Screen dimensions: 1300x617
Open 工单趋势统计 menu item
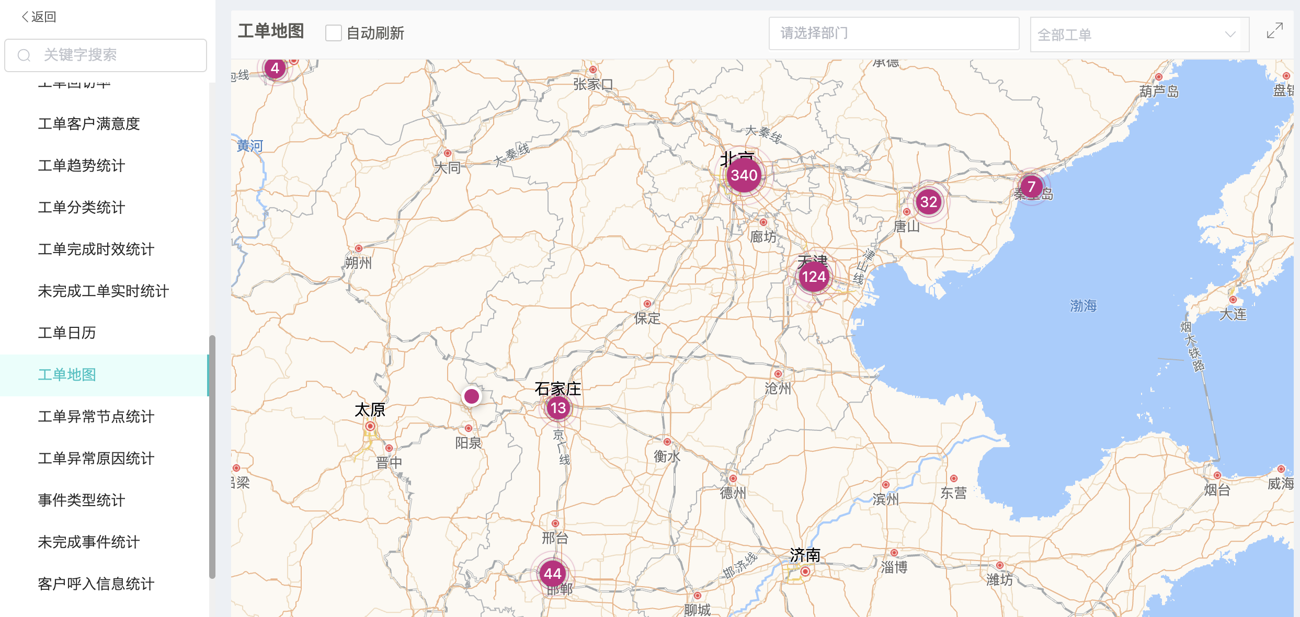(x=105, y=166)
